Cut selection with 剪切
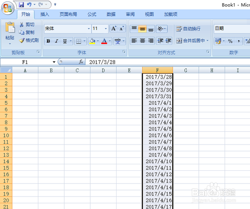 [27, 25]
